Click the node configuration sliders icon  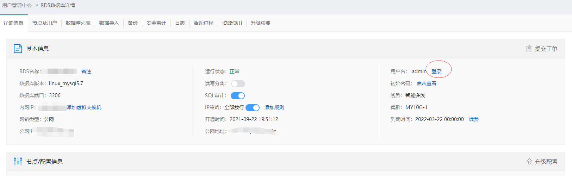18,162
